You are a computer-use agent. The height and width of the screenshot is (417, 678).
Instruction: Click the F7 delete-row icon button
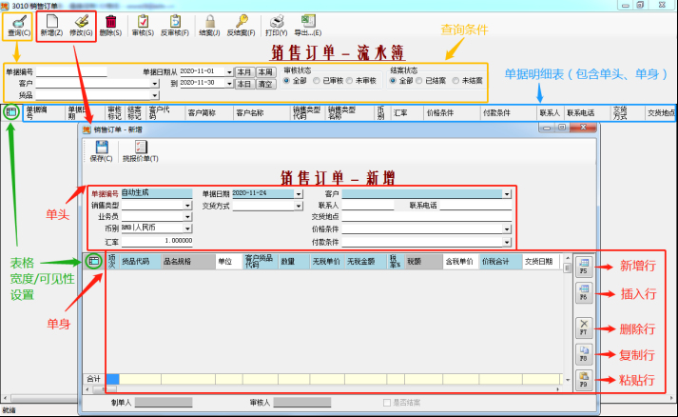tap(585, 328)
